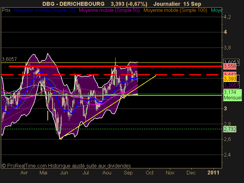
Task: Click the Journalier 15 Sep timeframe label
Action: coord(177,4)
